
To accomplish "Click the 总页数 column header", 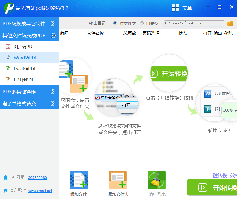I will 129,33.
